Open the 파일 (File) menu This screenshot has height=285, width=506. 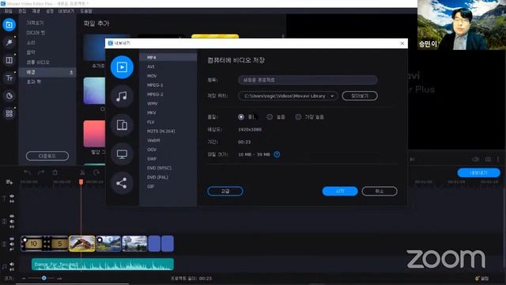pyautogui.click(x=9, y=11)
